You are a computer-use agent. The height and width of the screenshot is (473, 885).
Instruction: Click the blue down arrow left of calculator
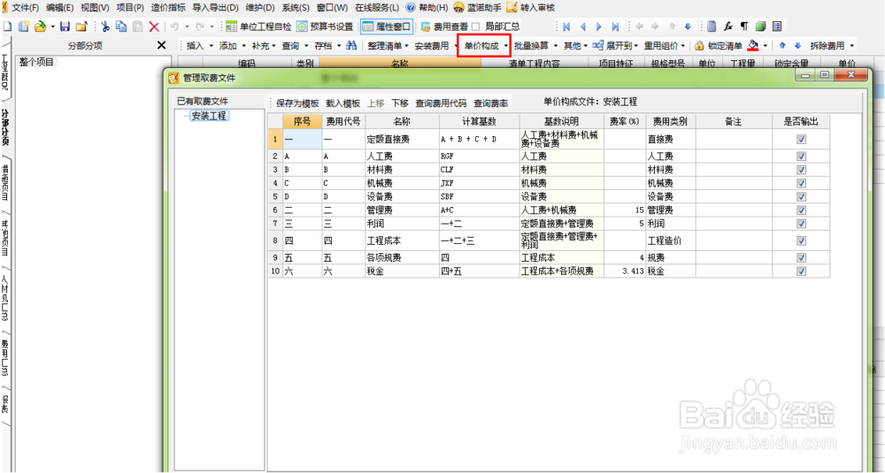click(688, 27)
